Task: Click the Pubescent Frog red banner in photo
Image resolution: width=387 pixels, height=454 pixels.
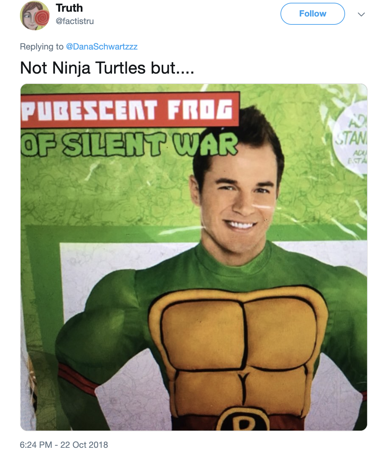Action: pyautogui.click(x=130, y=110)
